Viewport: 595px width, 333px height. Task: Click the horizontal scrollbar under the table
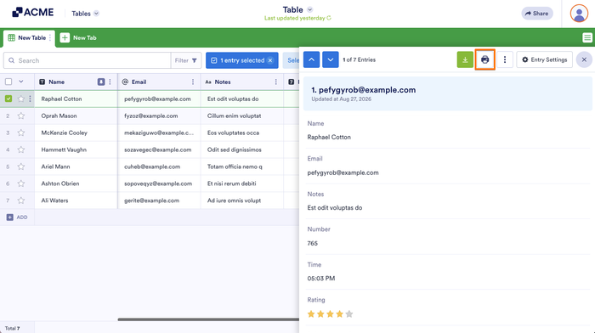208,319
